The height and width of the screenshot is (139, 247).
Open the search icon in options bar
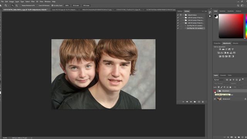click(238, 5)
